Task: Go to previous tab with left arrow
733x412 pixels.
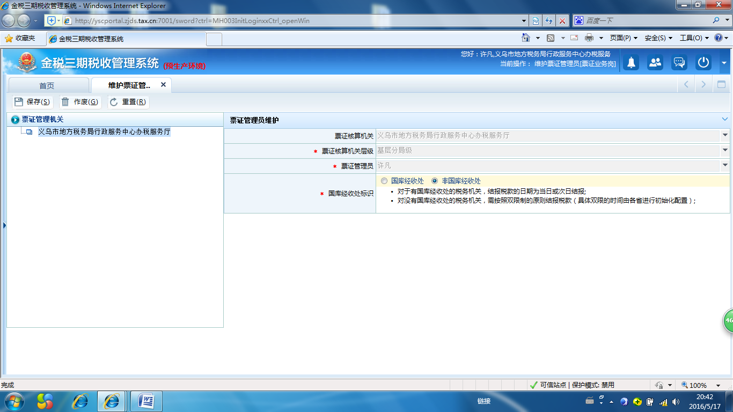Action: 686,84
